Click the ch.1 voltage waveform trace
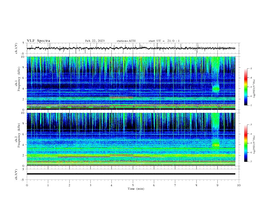This screenshot has width=269, height=208. [131, 48]
